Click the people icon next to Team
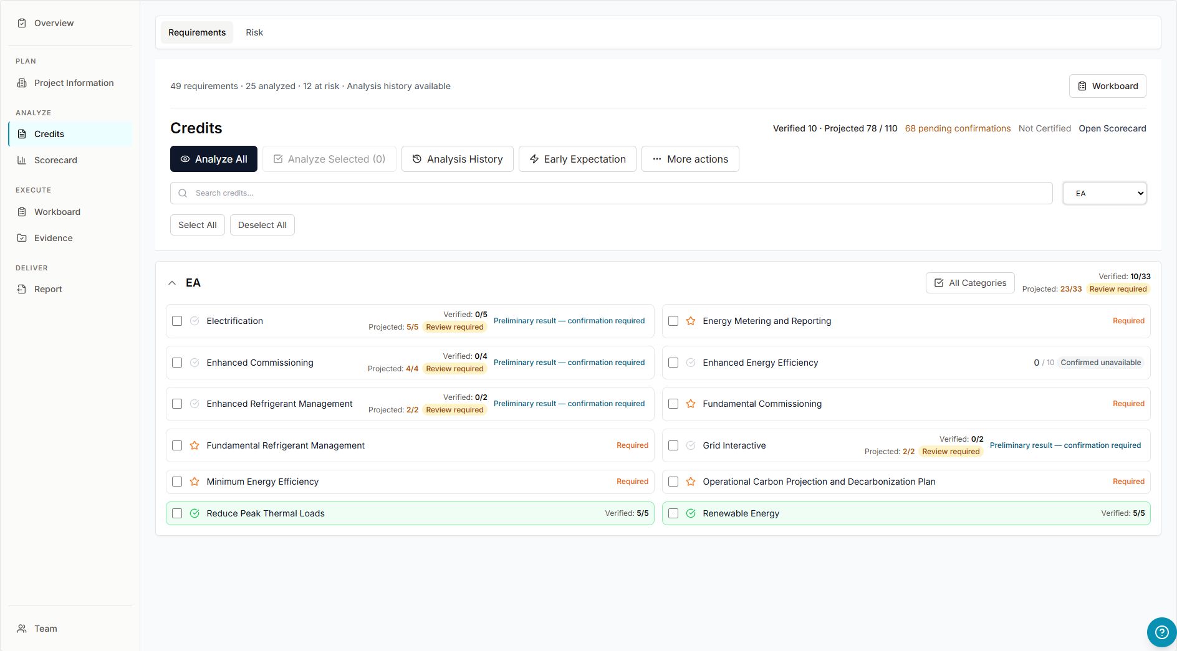The width and height of the screenshot is (1177, 651). click(22, 629)
